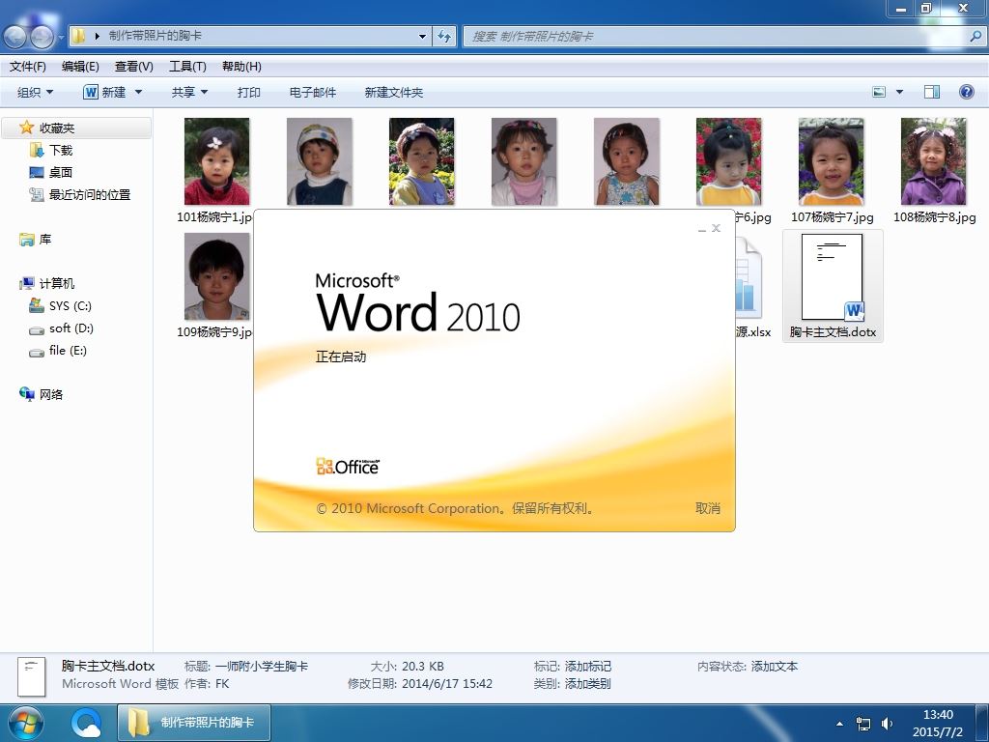The image size is (989, 742).
Task: Expand the arrow next to 新建
Action: pos(139,92)
